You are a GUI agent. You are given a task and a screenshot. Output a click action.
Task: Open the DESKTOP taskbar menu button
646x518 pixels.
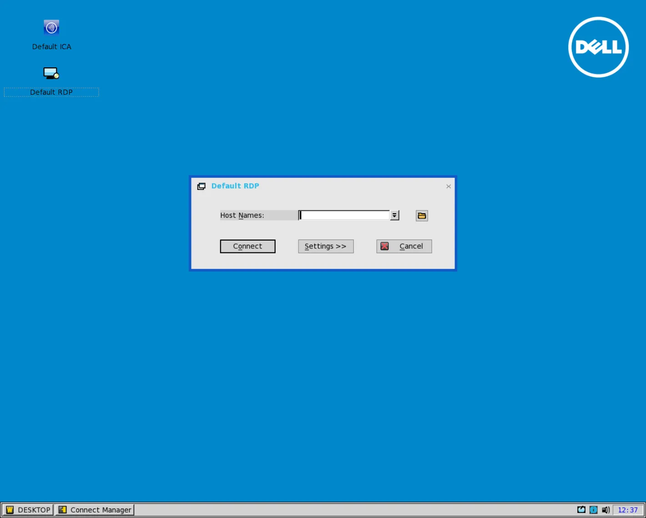28,510
